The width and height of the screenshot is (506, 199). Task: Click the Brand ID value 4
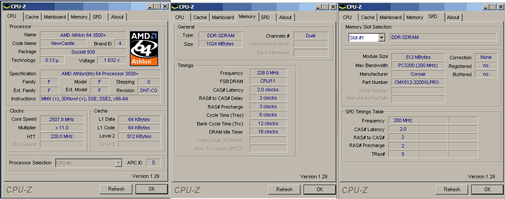tap(120, 43)
